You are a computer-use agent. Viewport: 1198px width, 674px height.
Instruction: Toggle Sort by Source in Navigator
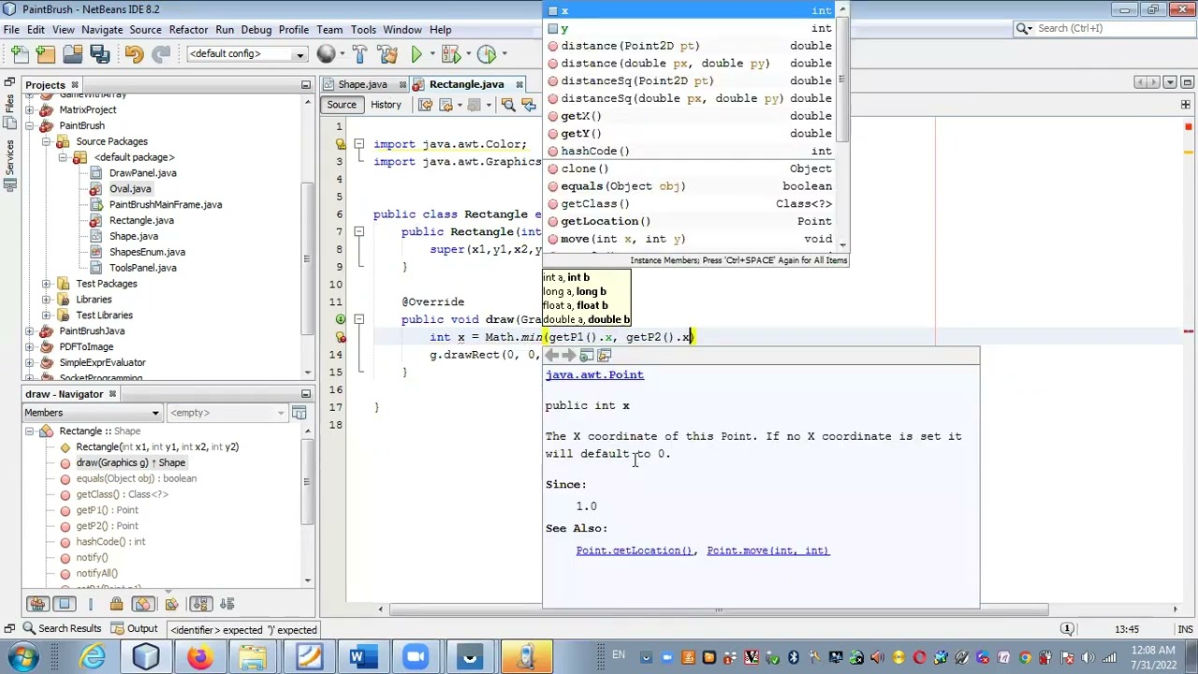(x=227, y=604)
